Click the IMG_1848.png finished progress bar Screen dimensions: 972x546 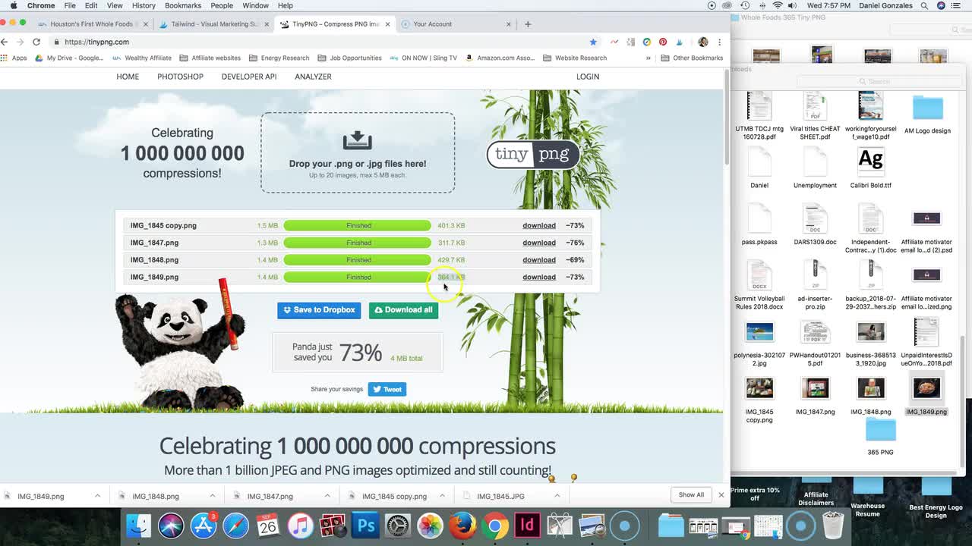pyautogui.click(x=357, y=260)
